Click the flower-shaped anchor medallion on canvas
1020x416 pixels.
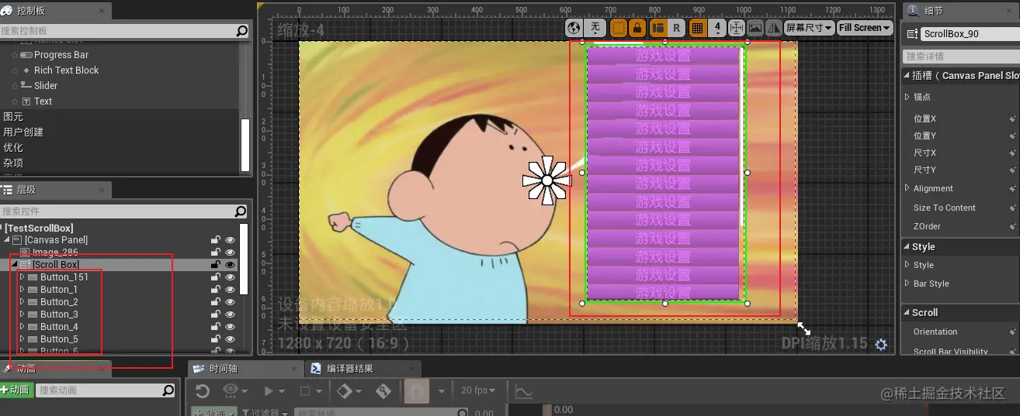click(x=546, y=180)
